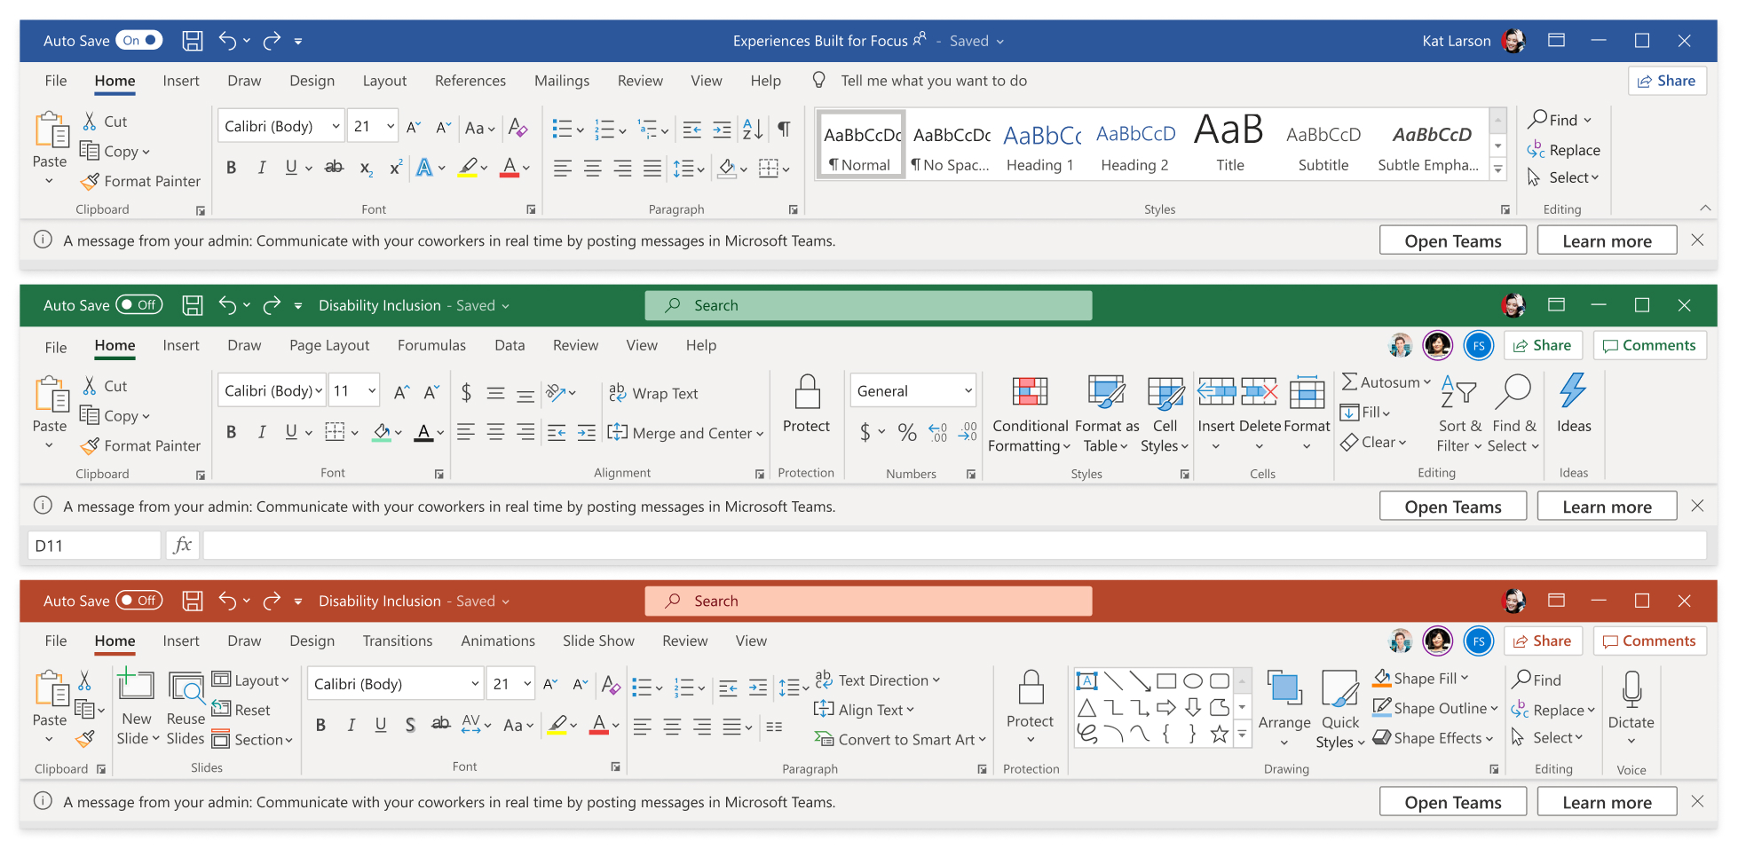The image size is (1738, 849).
Task: Click Open Teams in the Word message bar
Action: pos(1452,241)
